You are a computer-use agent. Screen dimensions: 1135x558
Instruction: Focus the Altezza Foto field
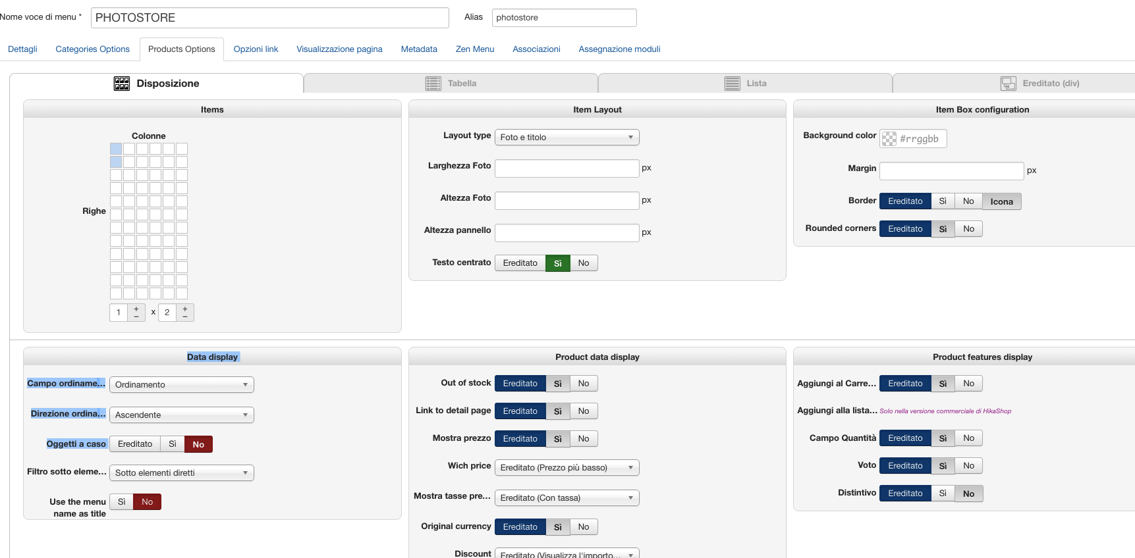(x=567, y=201)
